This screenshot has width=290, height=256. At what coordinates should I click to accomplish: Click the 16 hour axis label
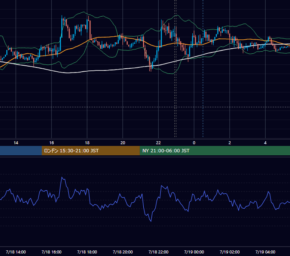point(52,143)
